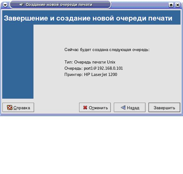Screen dimensions: 183x174
Task: Go back with the Назад button
Action: pyautogui.click(x=130, y=107)
